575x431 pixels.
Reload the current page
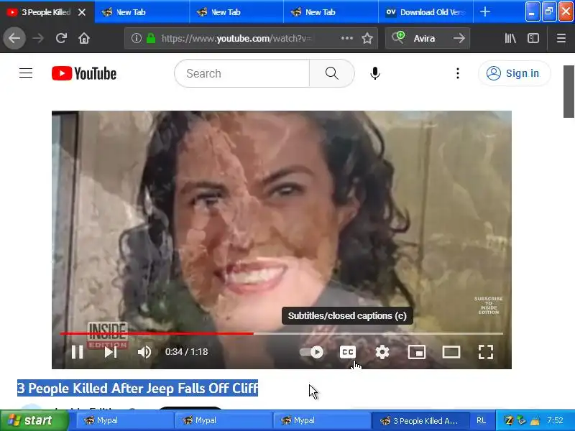[61, 38]
